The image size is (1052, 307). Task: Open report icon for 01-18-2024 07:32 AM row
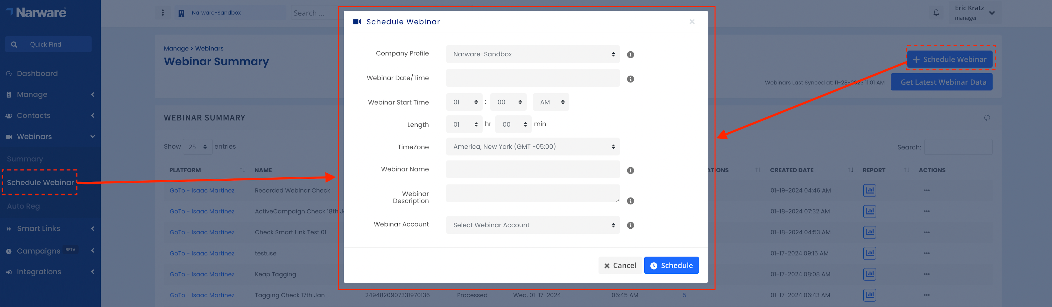(x=869, y=212)
